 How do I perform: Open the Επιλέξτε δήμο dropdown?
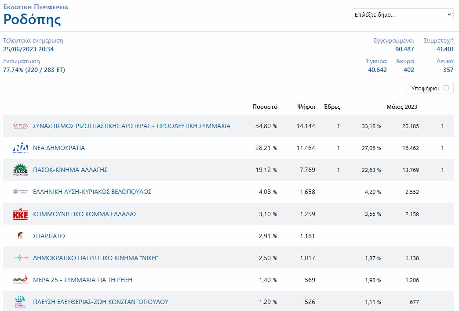[403, 14]
